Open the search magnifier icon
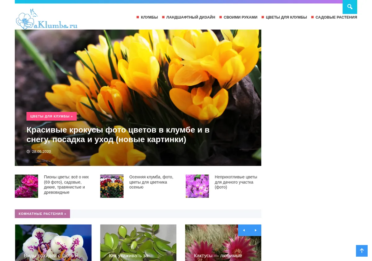 coord(350,7)
